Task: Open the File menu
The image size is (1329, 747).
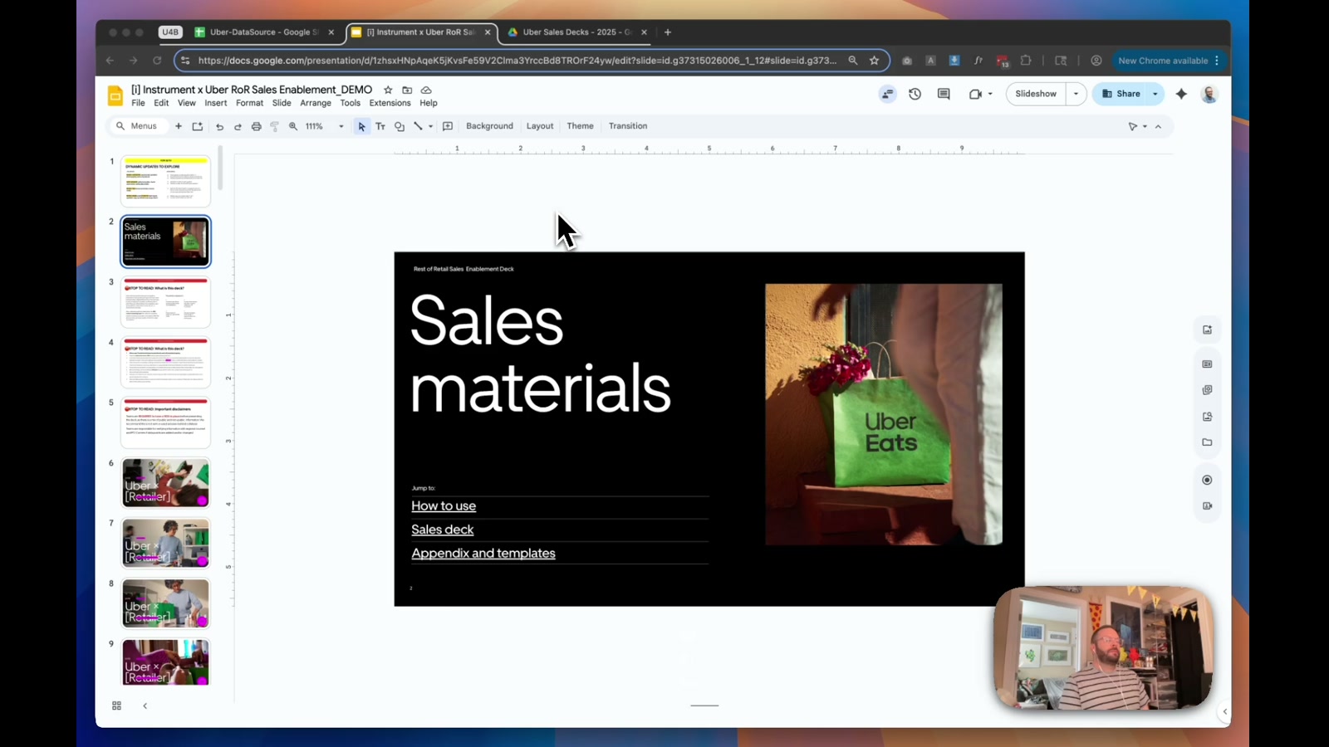Action: tap(138, 103)
